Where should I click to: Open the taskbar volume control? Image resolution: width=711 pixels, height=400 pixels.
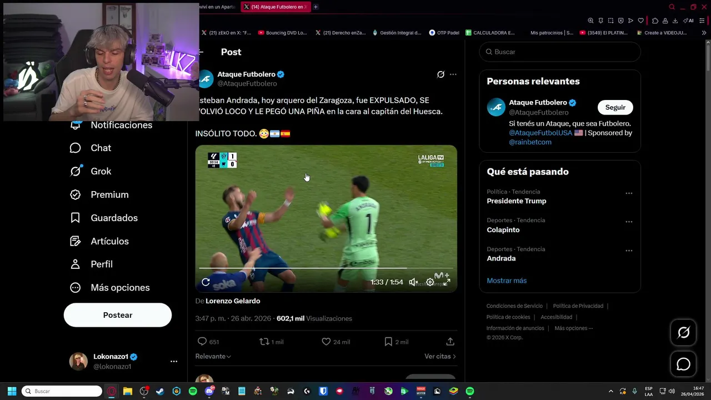click(x=672, y=391)
